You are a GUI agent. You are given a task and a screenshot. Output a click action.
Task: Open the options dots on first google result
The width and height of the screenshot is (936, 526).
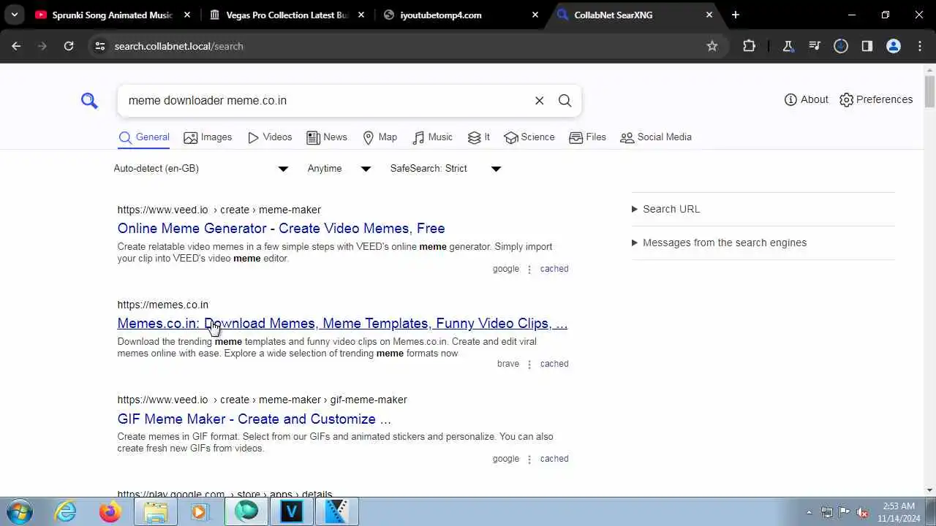(x=529, y=269)
